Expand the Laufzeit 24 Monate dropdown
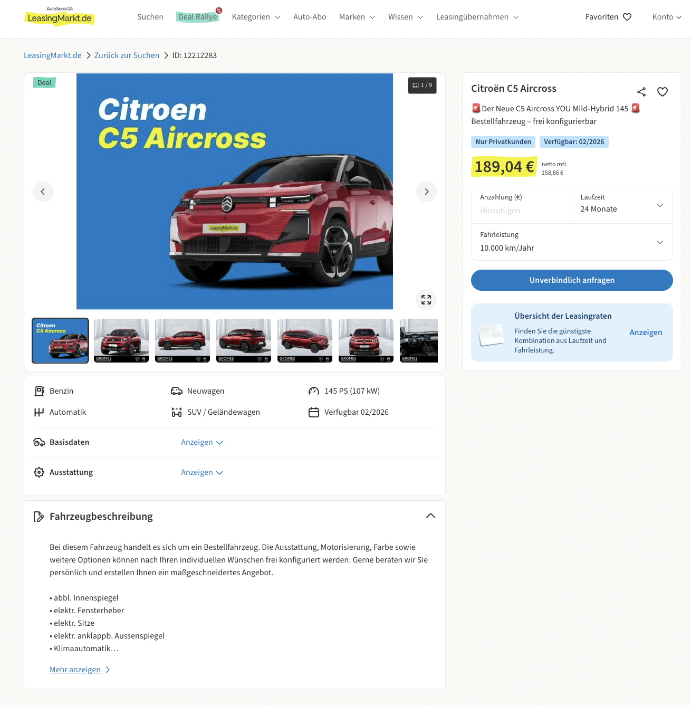Viewport: 691px width, 705px height. (622, 205)
